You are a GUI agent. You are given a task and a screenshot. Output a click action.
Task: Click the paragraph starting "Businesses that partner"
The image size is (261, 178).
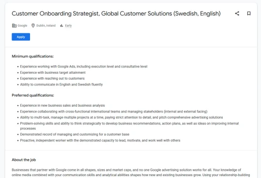click(x=131, y=173)
